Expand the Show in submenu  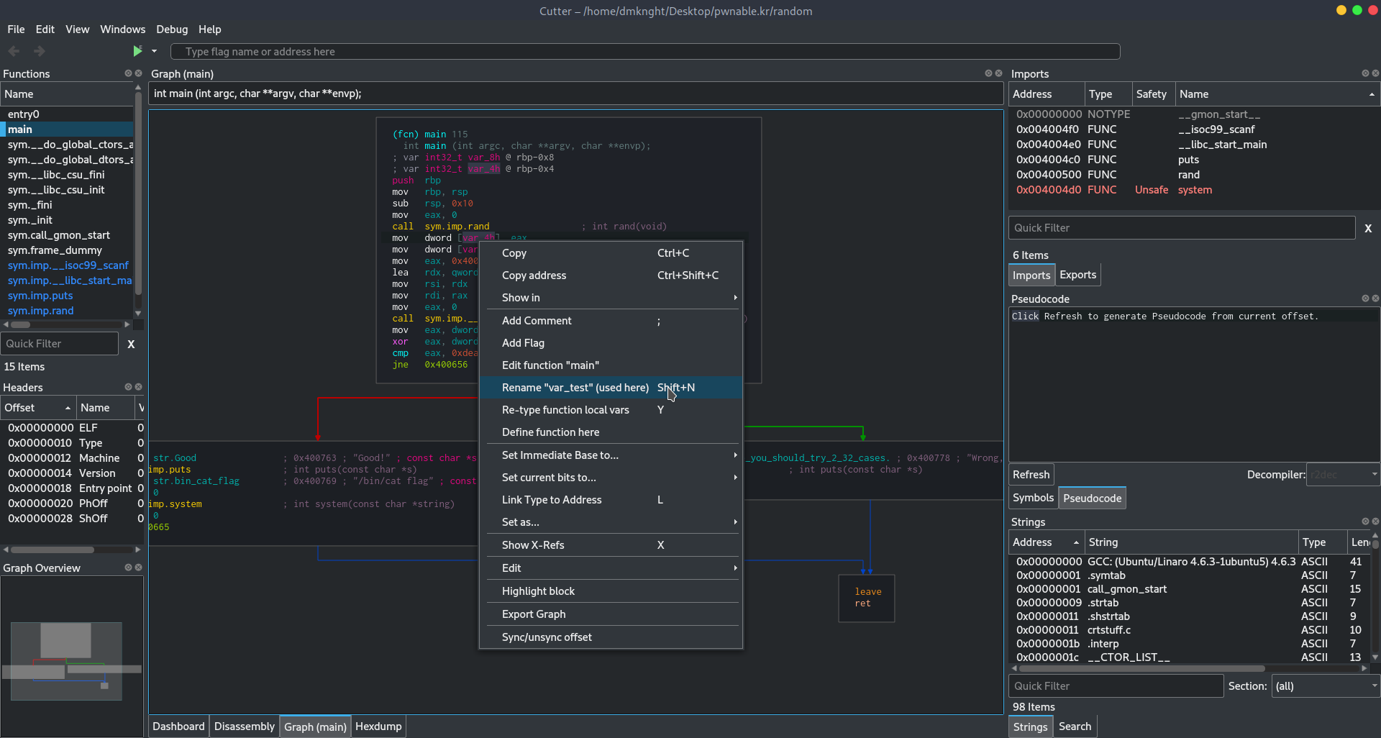pyautogui.click(x=611, y=298)
